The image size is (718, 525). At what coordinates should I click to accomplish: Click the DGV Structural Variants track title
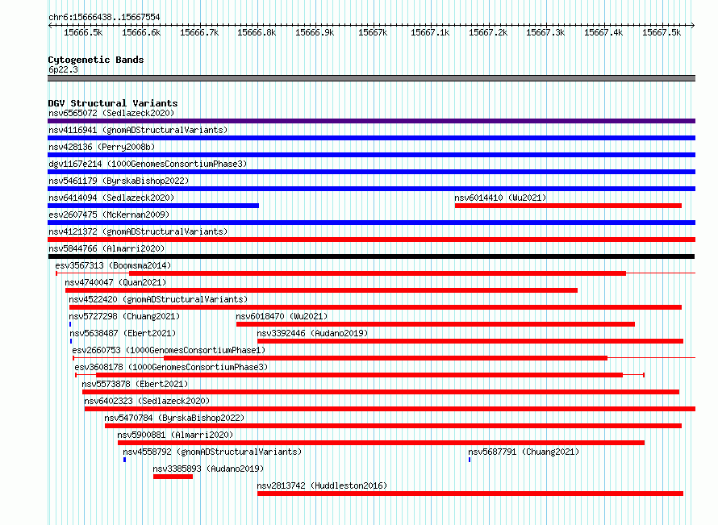click(113, 103)
